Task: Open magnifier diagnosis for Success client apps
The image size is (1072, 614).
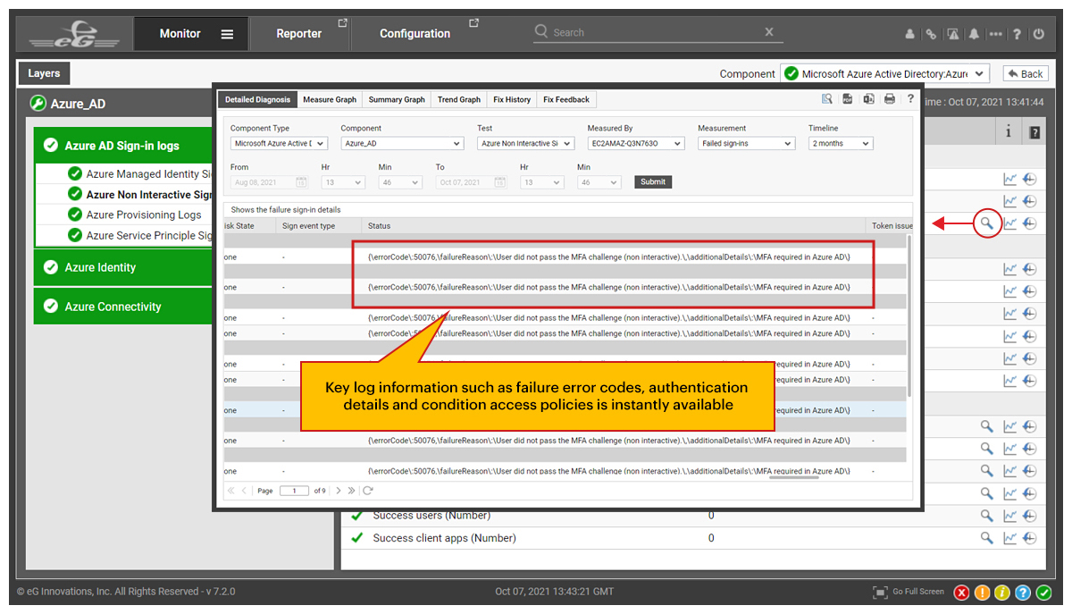Action: pyautogui.click(x=987, y=538)
